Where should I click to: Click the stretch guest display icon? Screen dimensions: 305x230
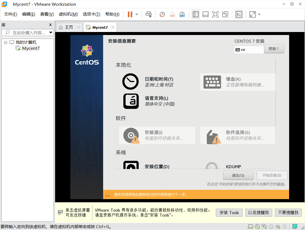coord(252,14)
